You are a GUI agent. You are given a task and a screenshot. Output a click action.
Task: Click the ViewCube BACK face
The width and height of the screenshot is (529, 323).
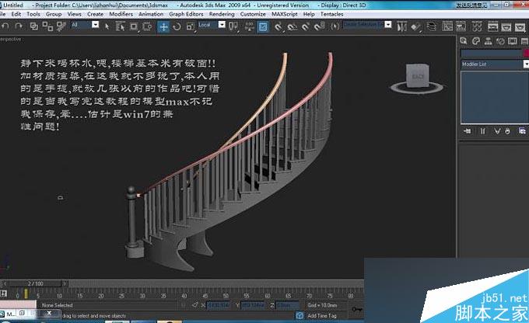coord(417,76)
